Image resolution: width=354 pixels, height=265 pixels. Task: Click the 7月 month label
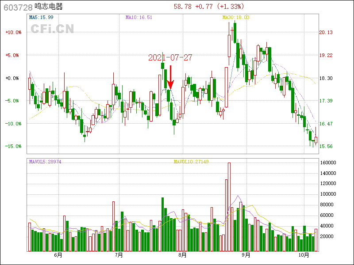[119, 255]
